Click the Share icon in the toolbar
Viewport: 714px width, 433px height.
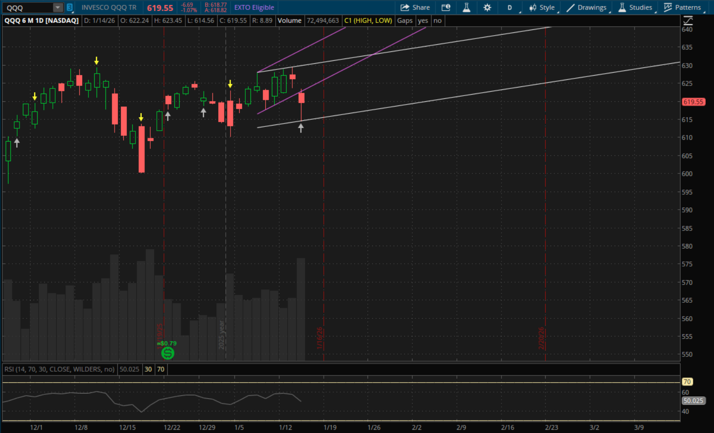[x=405, y=8]
